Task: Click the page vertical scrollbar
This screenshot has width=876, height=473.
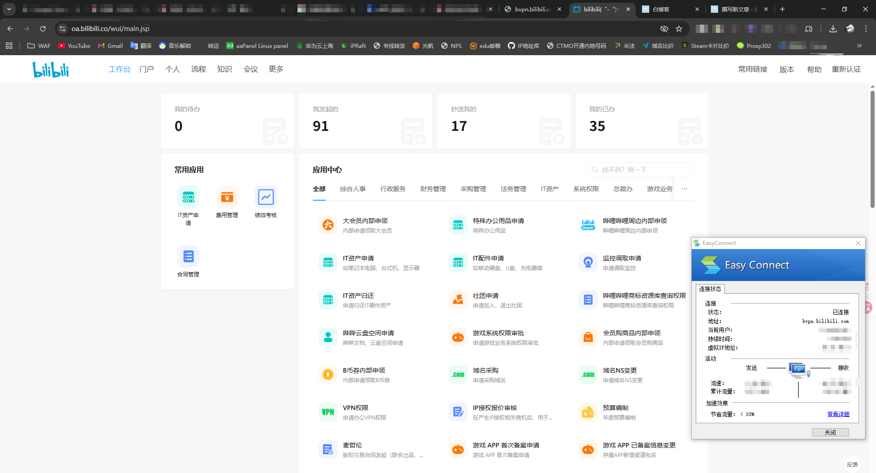Action: (872, 151)
